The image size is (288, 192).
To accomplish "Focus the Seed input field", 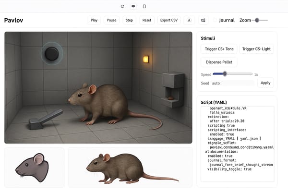I will point(232,83).
